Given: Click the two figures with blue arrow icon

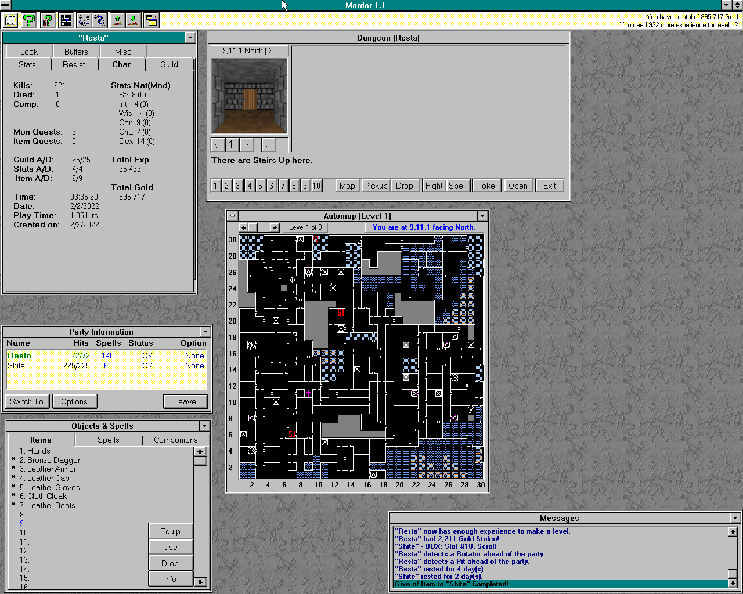Looking at the screenshot, I should [100, 20].
